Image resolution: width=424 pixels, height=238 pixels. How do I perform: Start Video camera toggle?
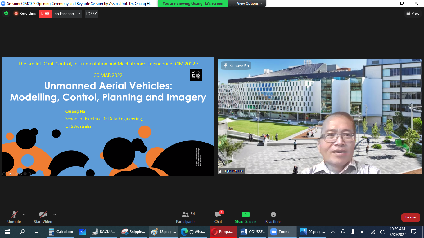43,217
